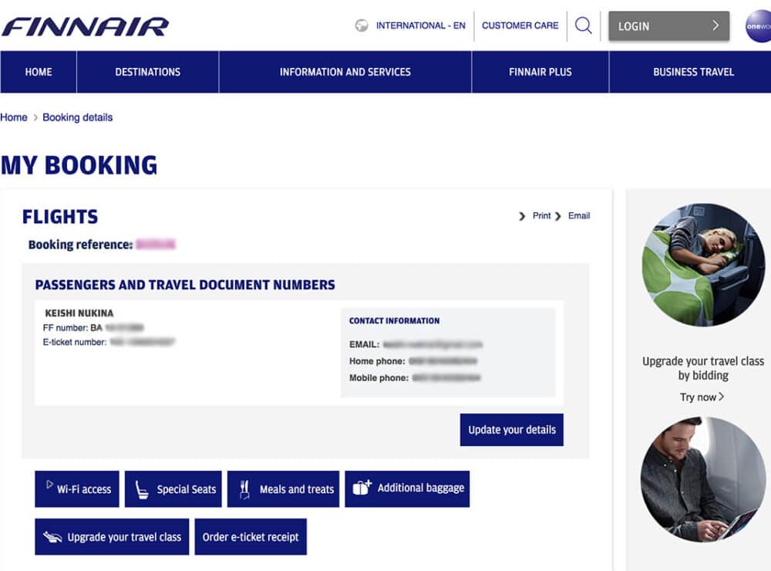The image size is (771, 571).
Task: Click suitcase icon on Additional baggage
Action: (362, 488)
